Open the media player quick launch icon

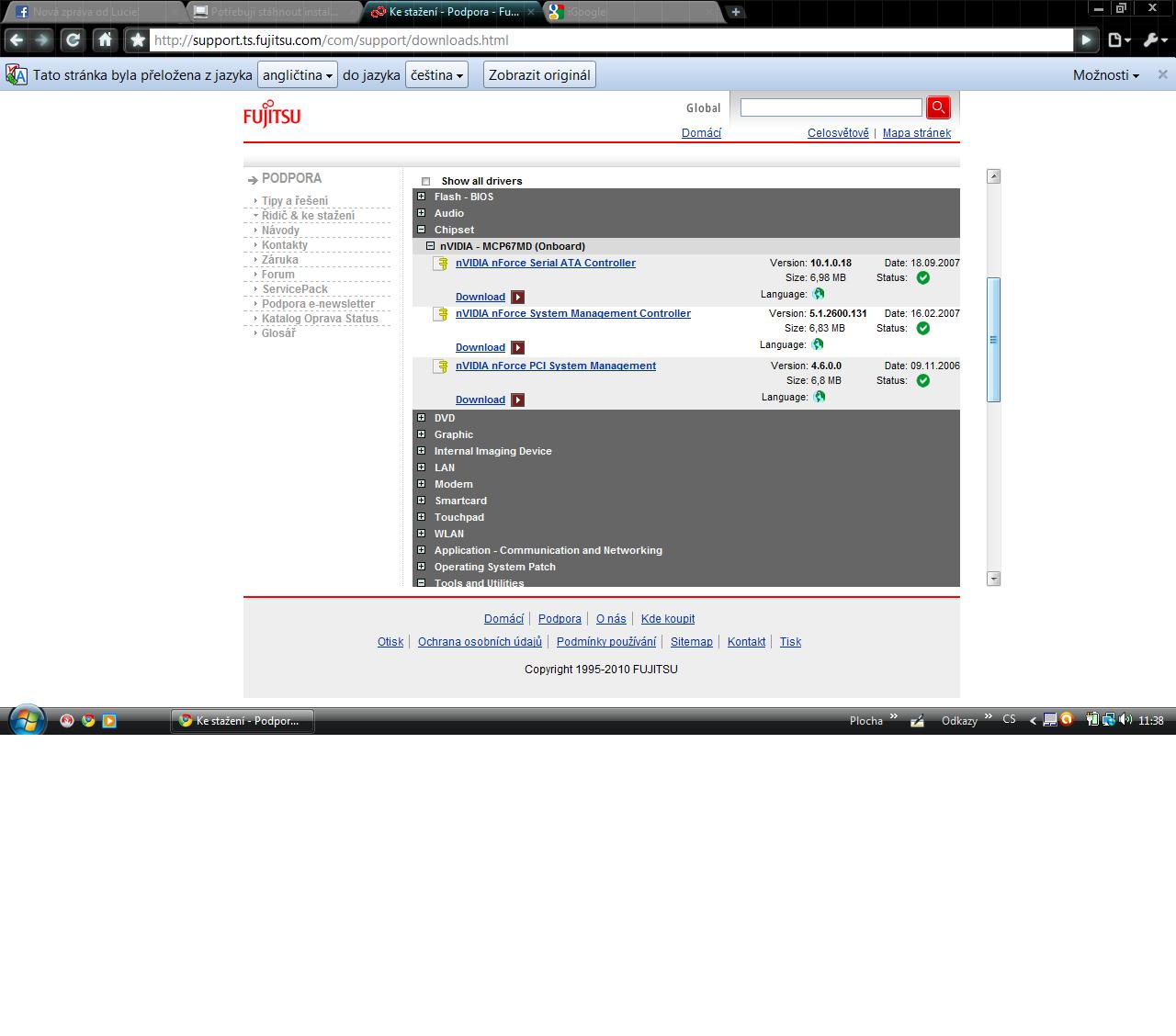[x=109, y=721]
